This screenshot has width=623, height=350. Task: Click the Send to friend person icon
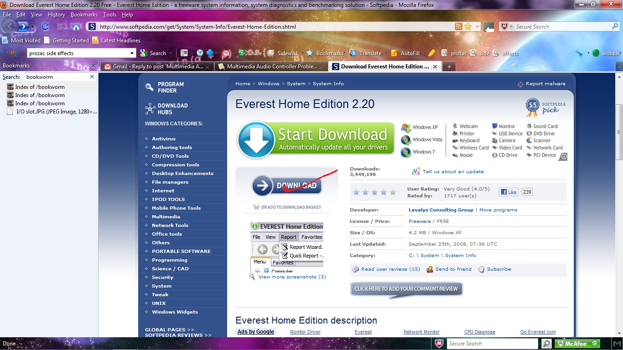(430, 269)
